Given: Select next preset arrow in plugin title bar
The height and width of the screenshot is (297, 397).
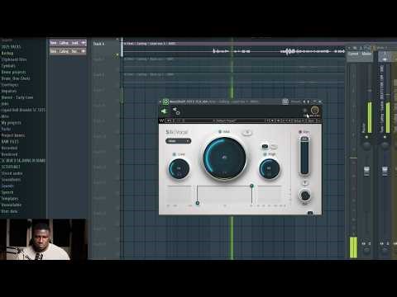Looking at the screenshot, I should (x=308, y=101).
